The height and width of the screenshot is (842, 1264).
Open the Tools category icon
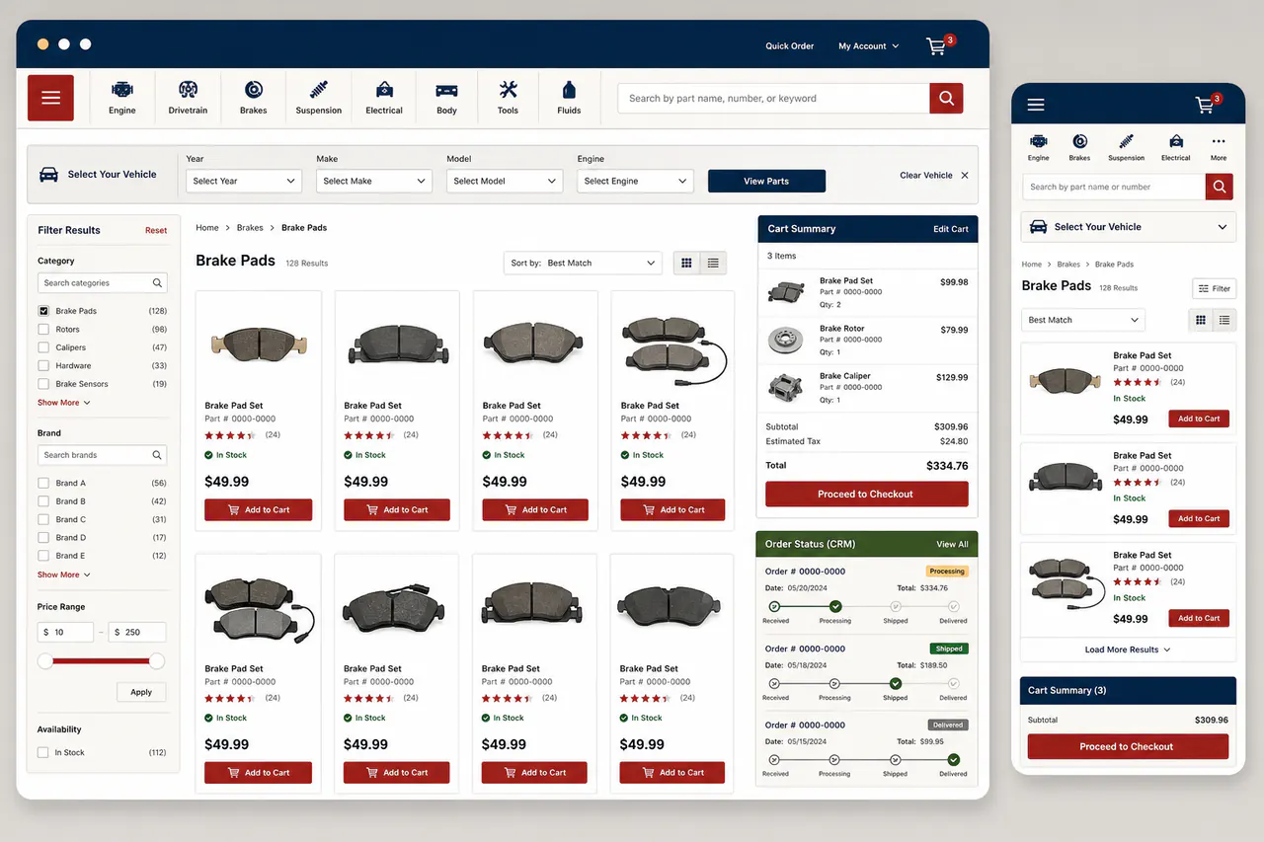tap(508, 90)
